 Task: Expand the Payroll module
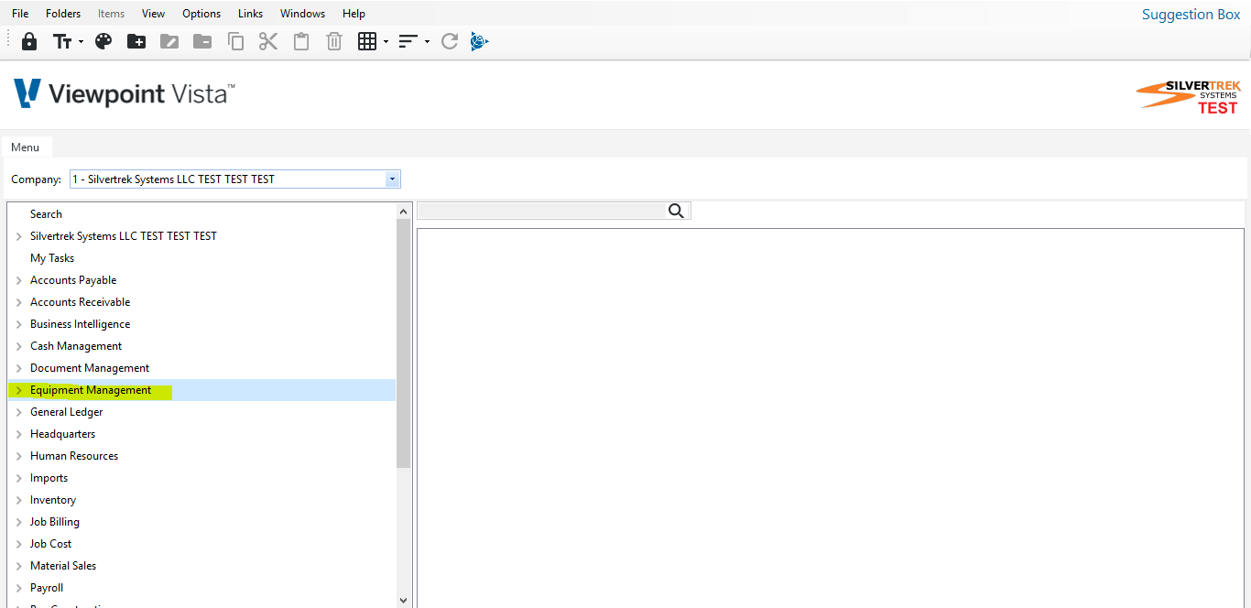19,588
